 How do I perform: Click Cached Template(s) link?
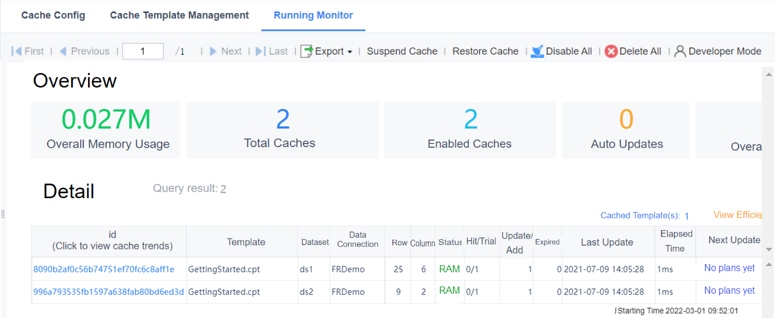[x=645, y=216]
